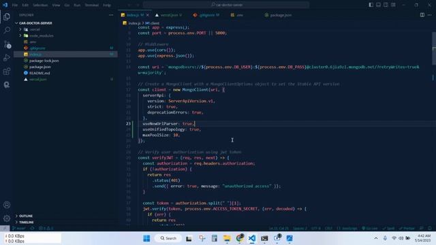Click the Prettier status bar item
Viewport: 436px width, 245px height.
[407, 229]
